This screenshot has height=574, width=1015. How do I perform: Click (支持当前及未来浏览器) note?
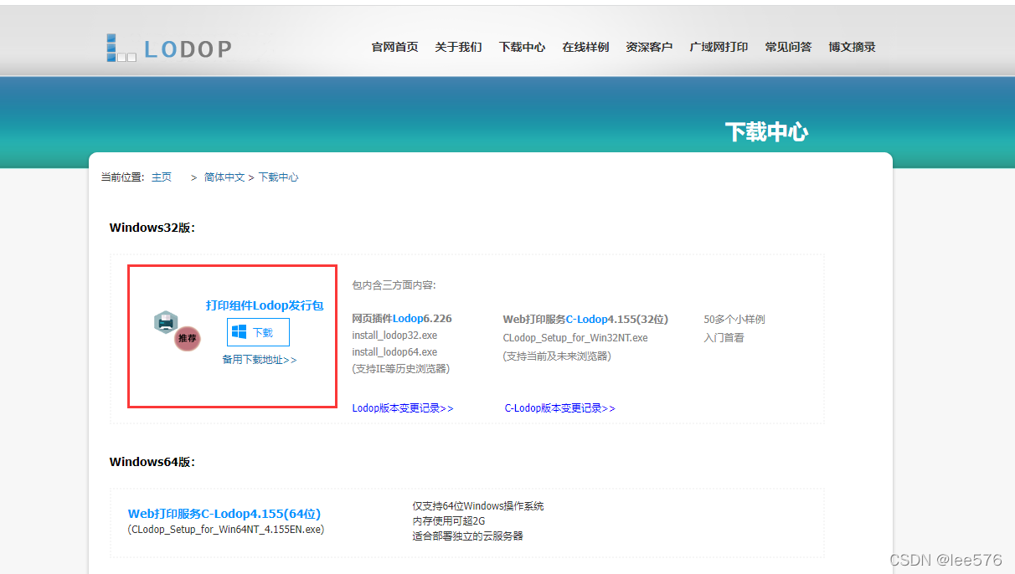pos(557,356)
